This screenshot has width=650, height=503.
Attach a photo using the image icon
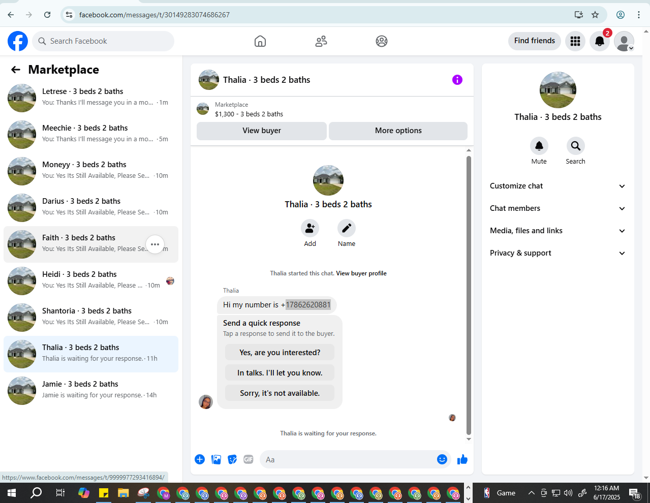(x=216, y=459)
